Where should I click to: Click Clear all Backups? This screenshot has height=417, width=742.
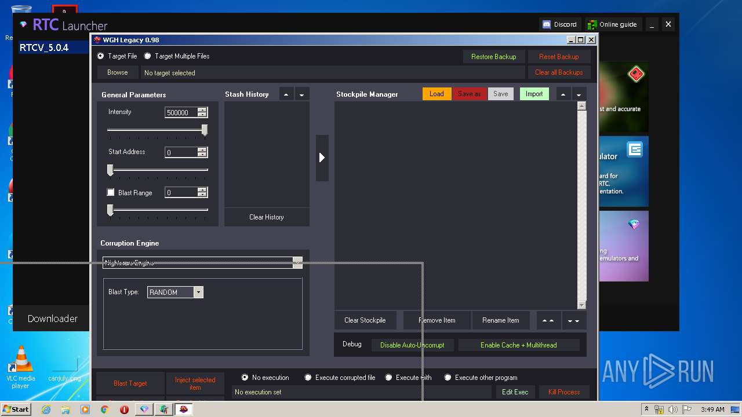[559, 72]
